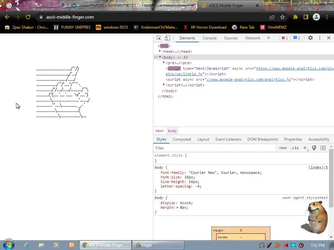
Task: Open the DOM Breakpoints pane tab
Action: (x=263, y=139)
